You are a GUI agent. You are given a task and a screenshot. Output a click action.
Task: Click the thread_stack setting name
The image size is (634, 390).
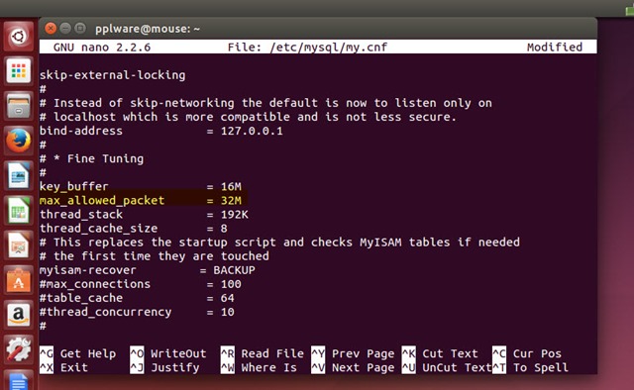81,214
